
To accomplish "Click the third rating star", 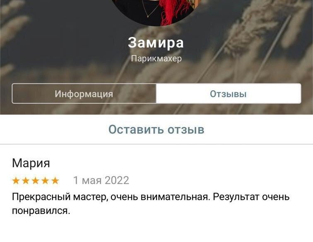I will tap(35, 180).
